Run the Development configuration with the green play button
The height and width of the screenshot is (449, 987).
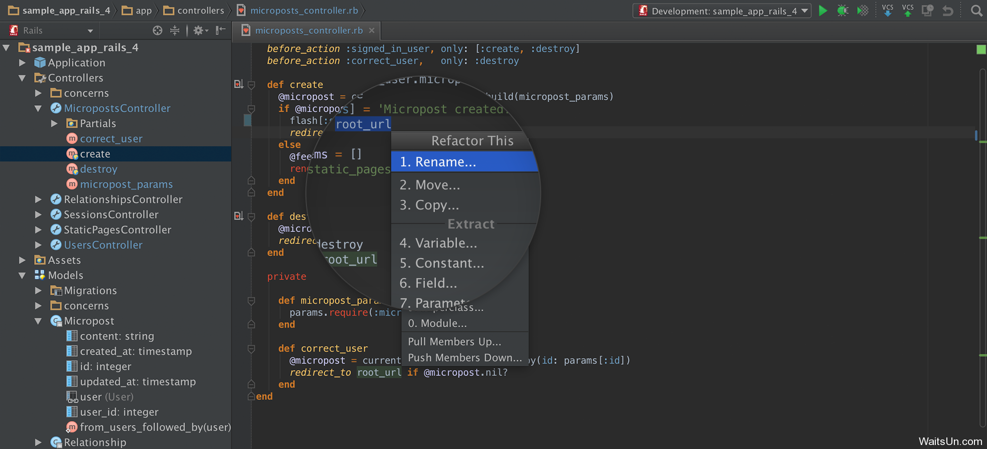[822, 11]
